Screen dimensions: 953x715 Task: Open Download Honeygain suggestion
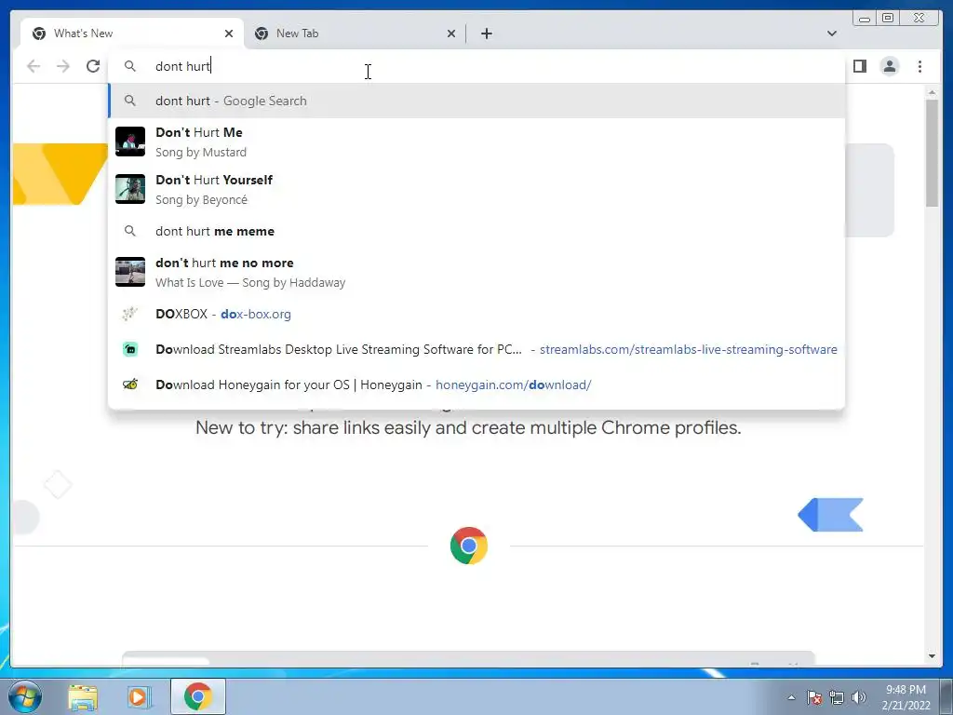pyautogui.click(x=476, y=384)
